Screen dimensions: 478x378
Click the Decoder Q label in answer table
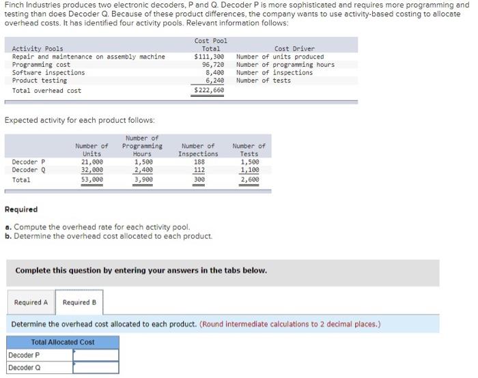tap(25, 368)
